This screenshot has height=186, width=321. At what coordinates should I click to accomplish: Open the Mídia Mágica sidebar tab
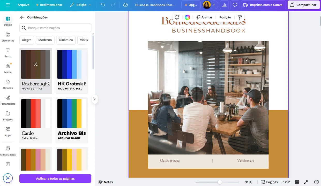pyautogui.click(x=8, y=151)
